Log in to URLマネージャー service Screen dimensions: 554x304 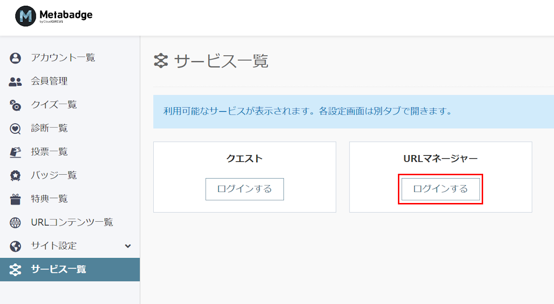441,189
